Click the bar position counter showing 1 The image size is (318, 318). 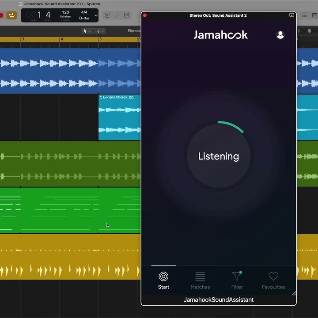(39, 15)
